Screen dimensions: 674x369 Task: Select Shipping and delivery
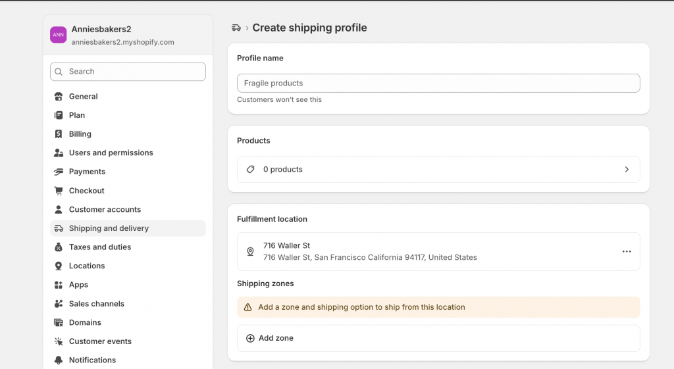point(128,228)
